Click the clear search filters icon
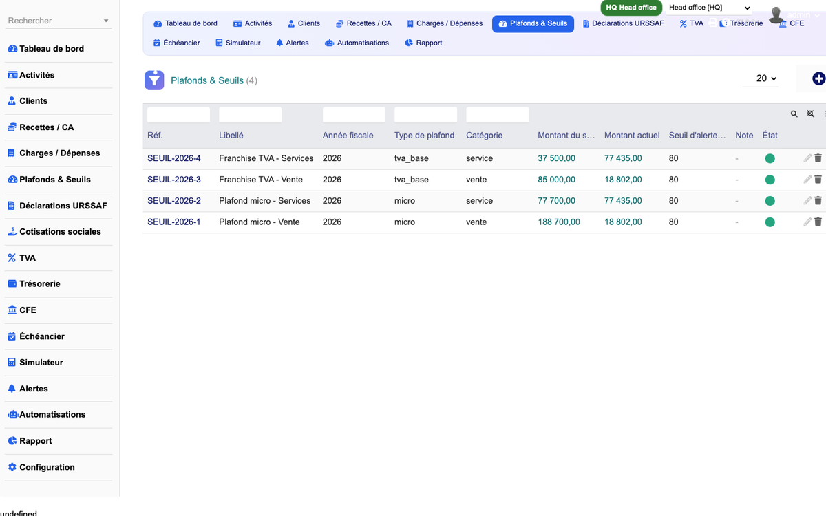This screenshot has width=826, height=516. 811,114
